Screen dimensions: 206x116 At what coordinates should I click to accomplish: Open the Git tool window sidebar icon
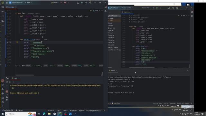tap(3, 106)
